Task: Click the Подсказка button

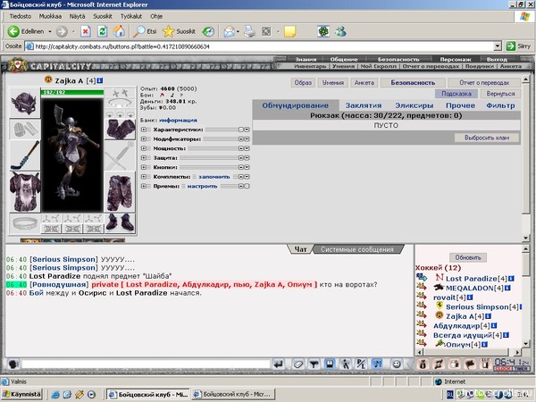Action: tap(456, 94)
